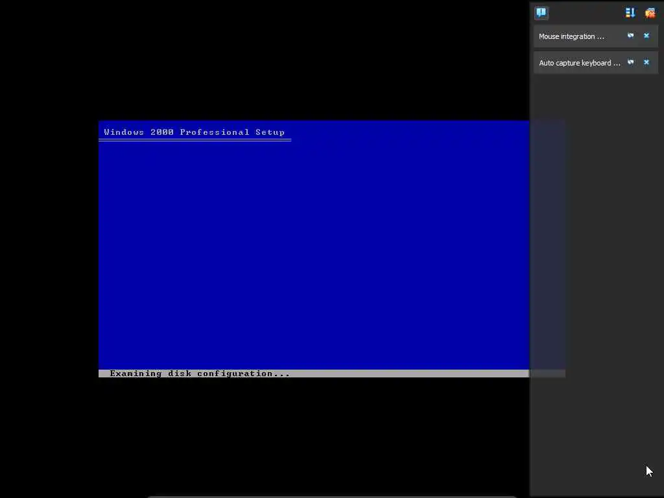Click the orange delete-all notifications icon

(x=650, y=13)
